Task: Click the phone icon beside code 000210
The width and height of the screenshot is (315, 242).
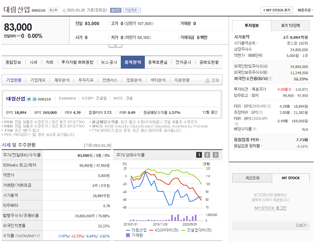Action: coord(34,99)
